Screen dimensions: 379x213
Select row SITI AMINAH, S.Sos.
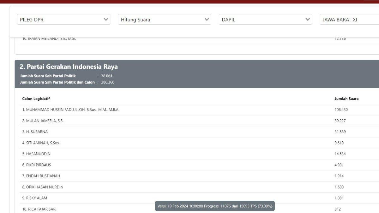point(199,143)
